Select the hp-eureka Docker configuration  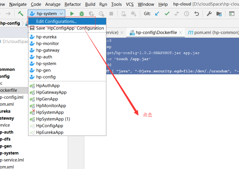pos(67,37)
